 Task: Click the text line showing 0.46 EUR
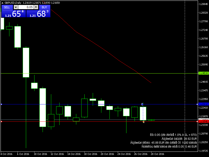click(x=169, y=147)
